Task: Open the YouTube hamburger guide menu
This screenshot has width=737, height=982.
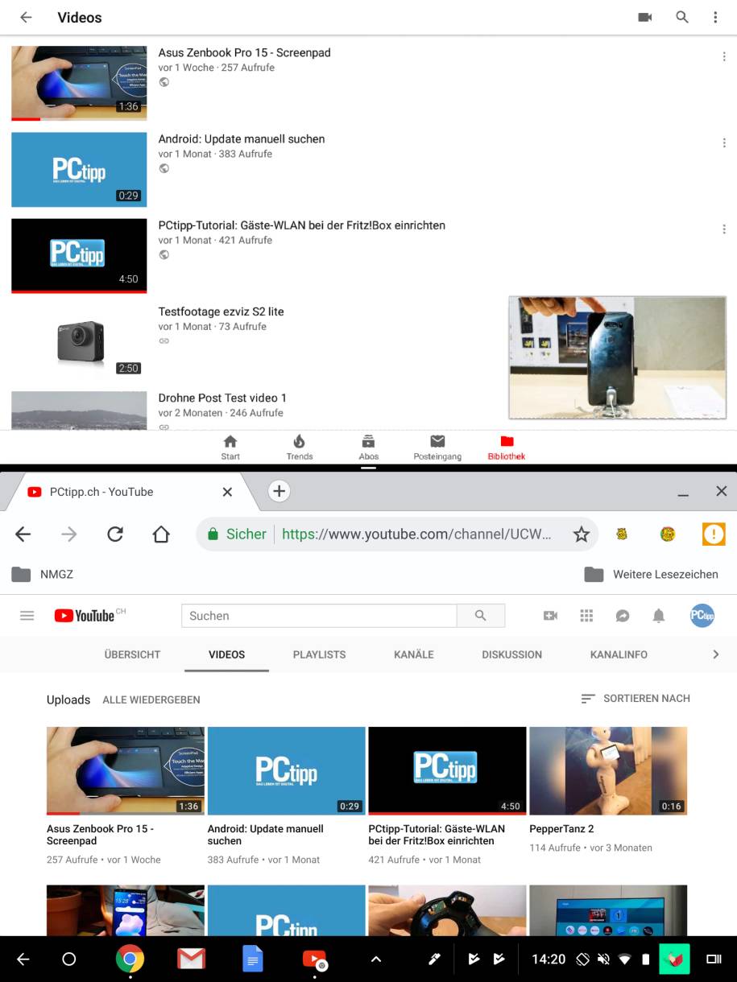Action: point(27,616)
